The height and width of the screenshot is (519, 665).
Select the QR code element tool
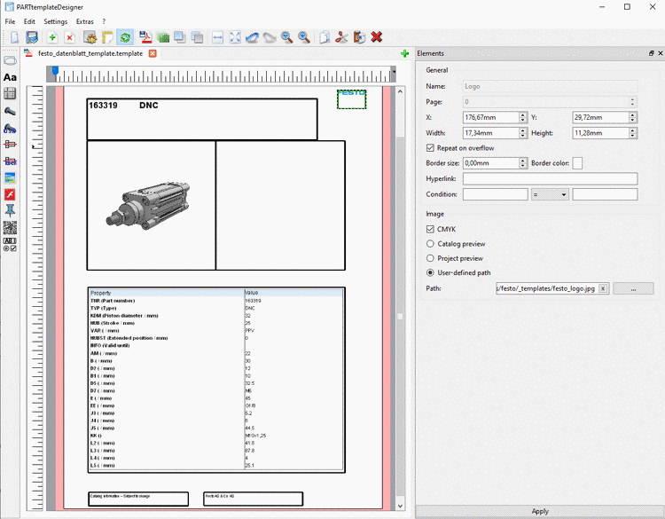point(10,227)
